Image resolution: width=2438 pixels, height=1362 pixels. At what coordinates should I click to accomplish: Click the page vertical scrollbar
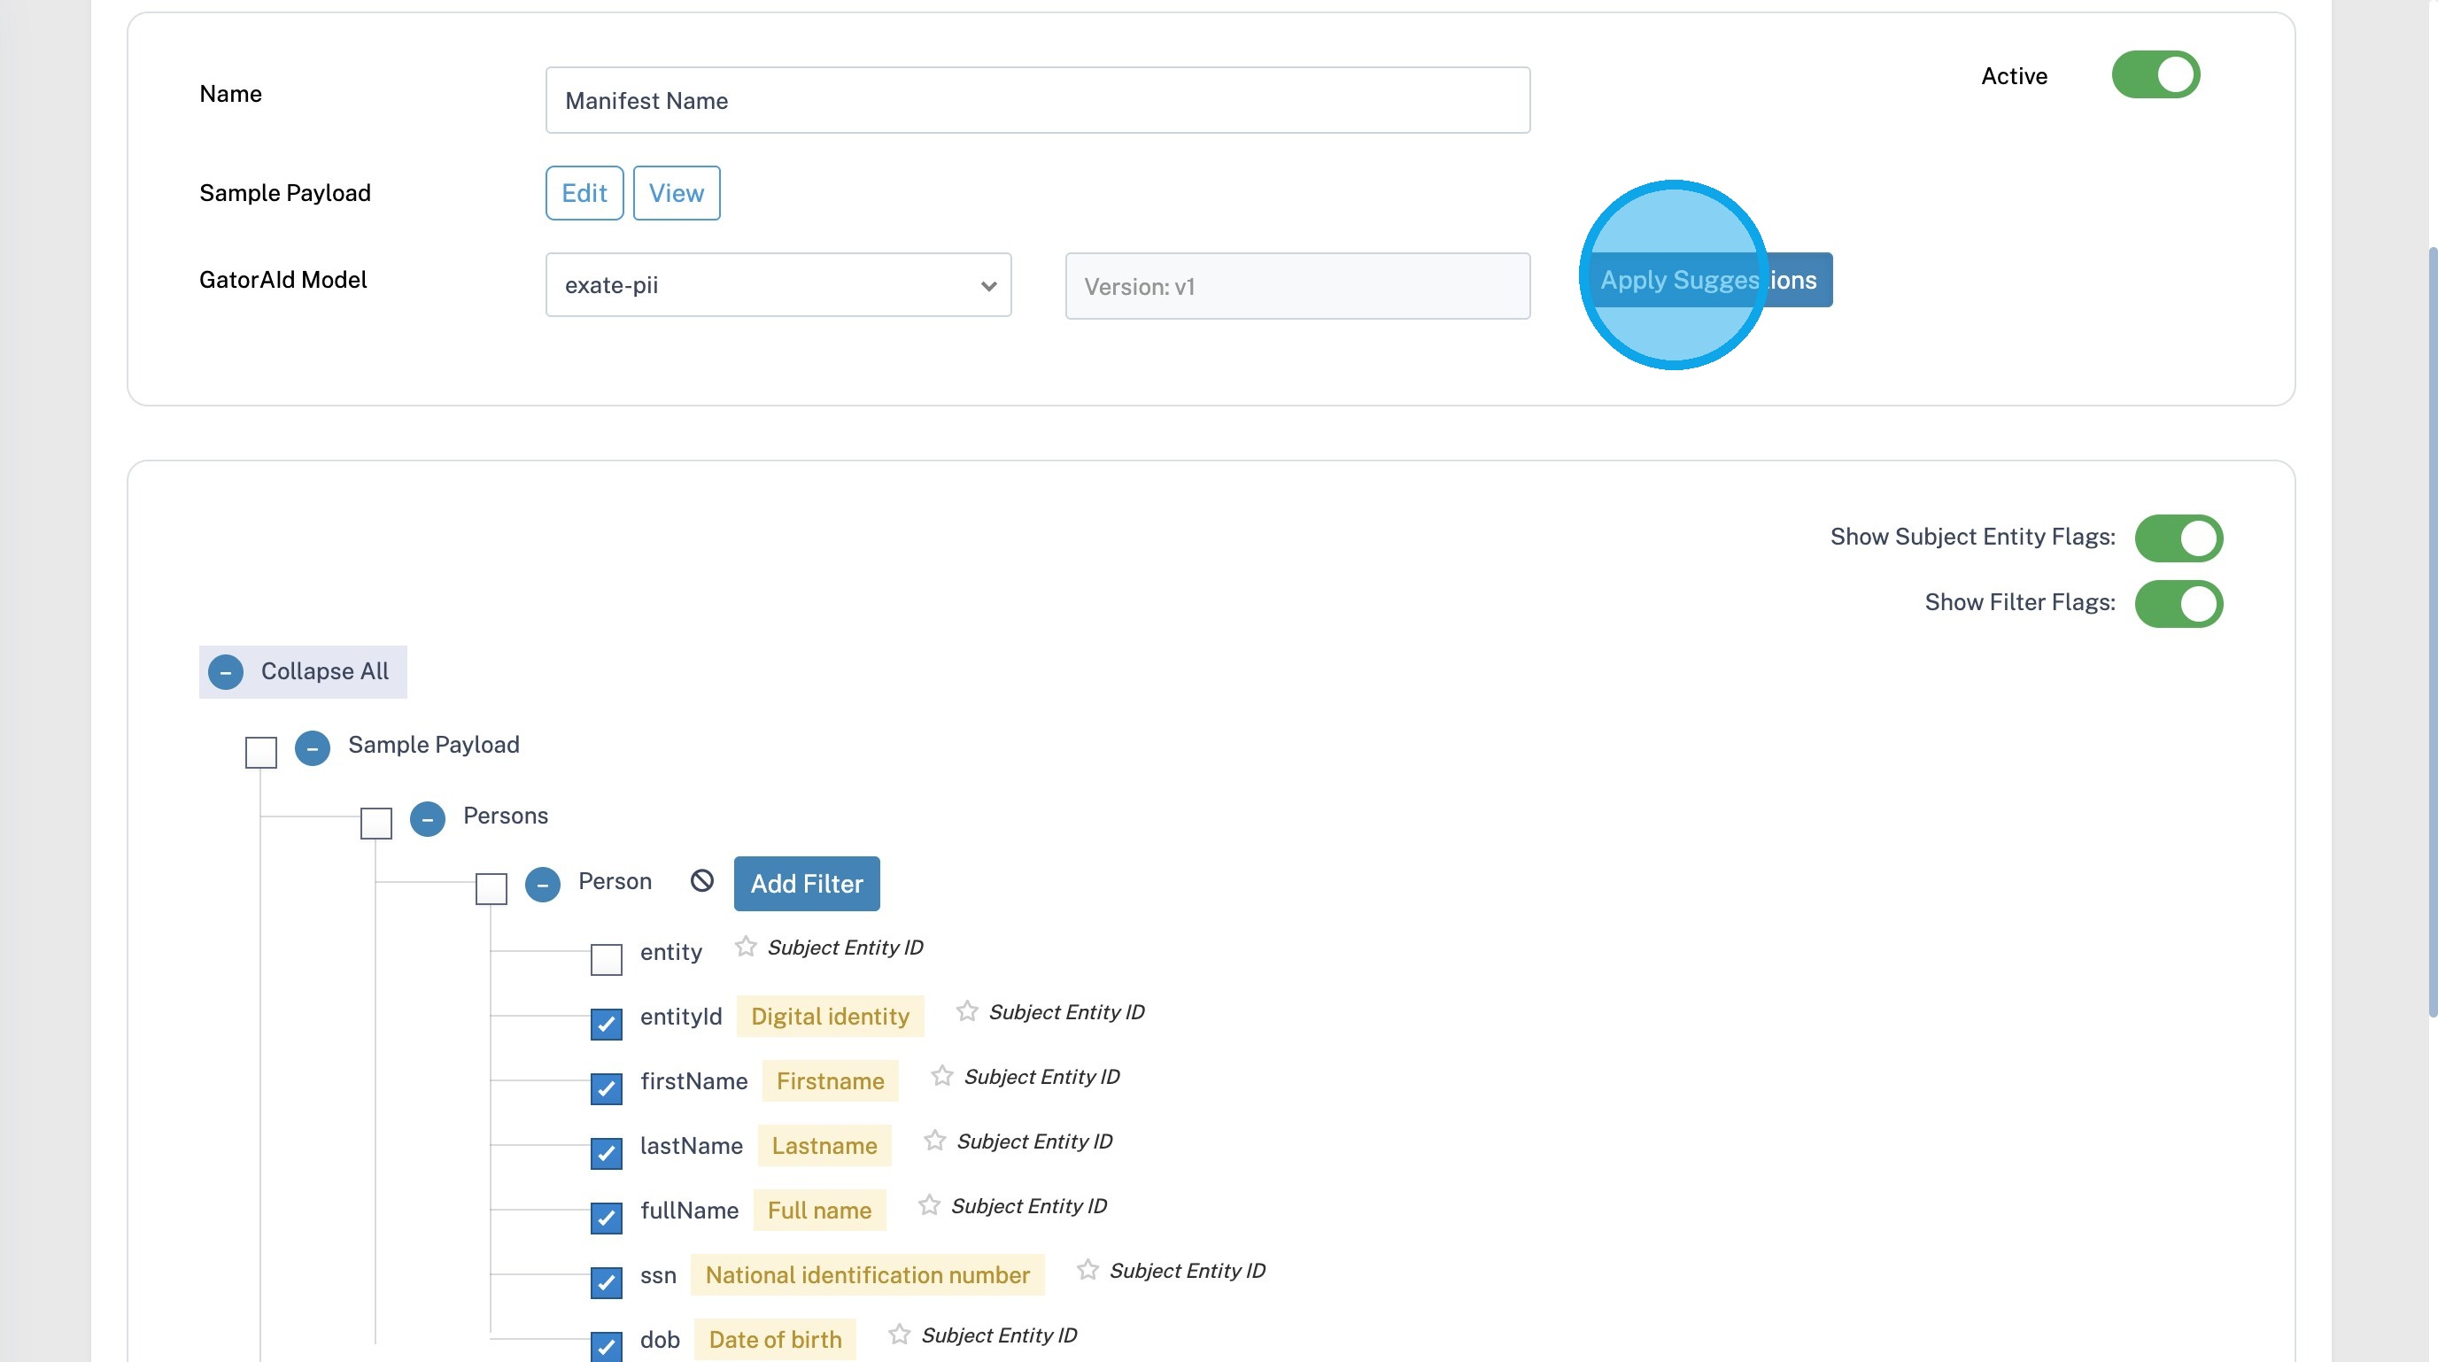coord(2432,631)
